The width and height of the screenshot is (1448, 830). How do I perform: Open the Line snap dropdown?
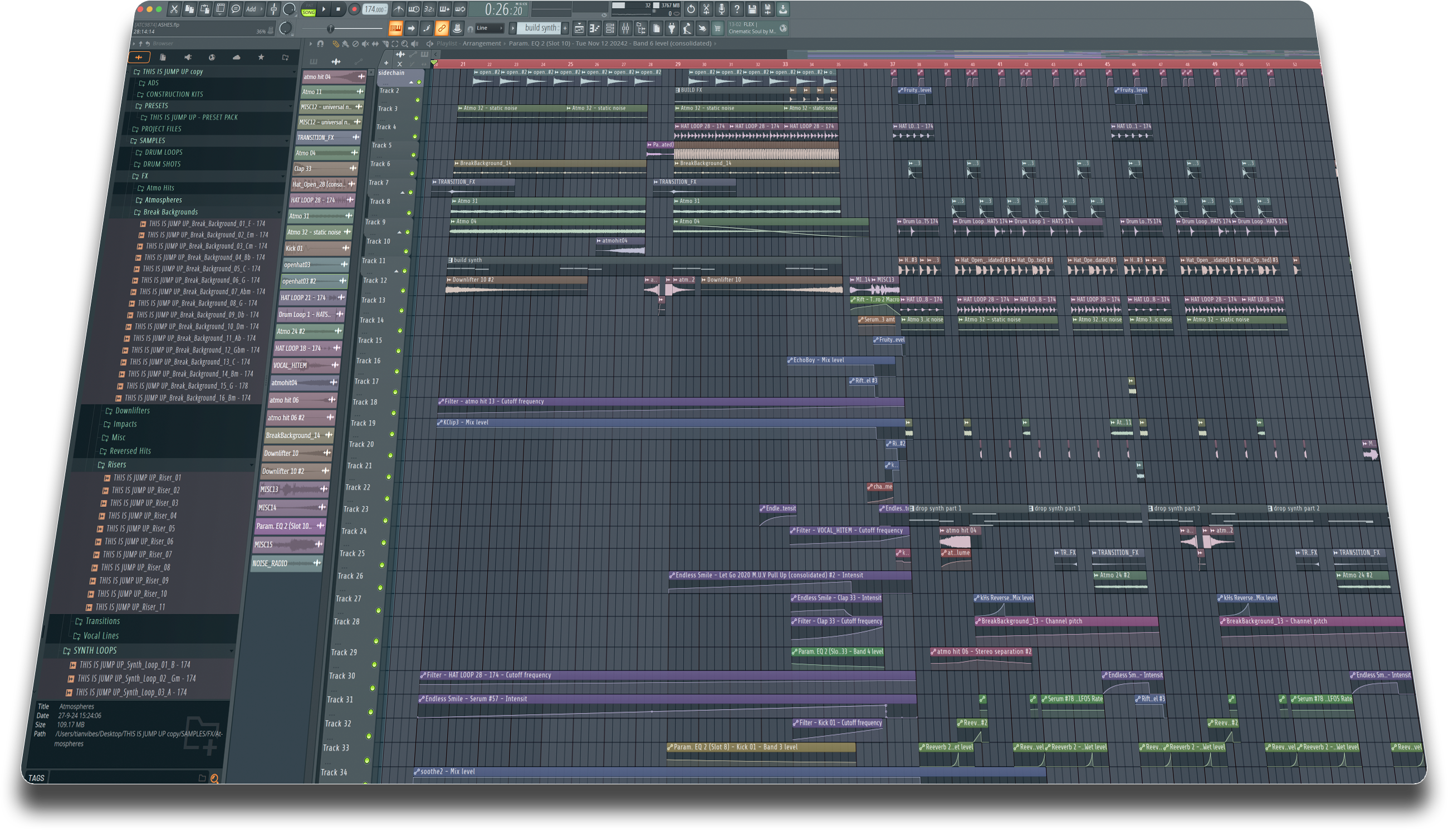pyautogui.click(x=490, y=28)
